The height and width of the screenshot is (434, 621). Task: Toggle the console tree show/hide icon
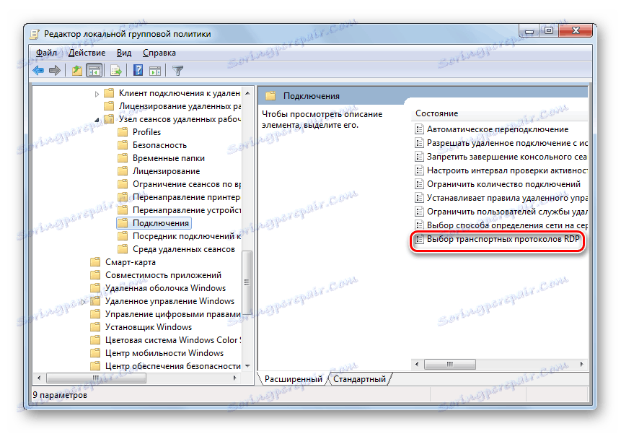click(94, 71)
